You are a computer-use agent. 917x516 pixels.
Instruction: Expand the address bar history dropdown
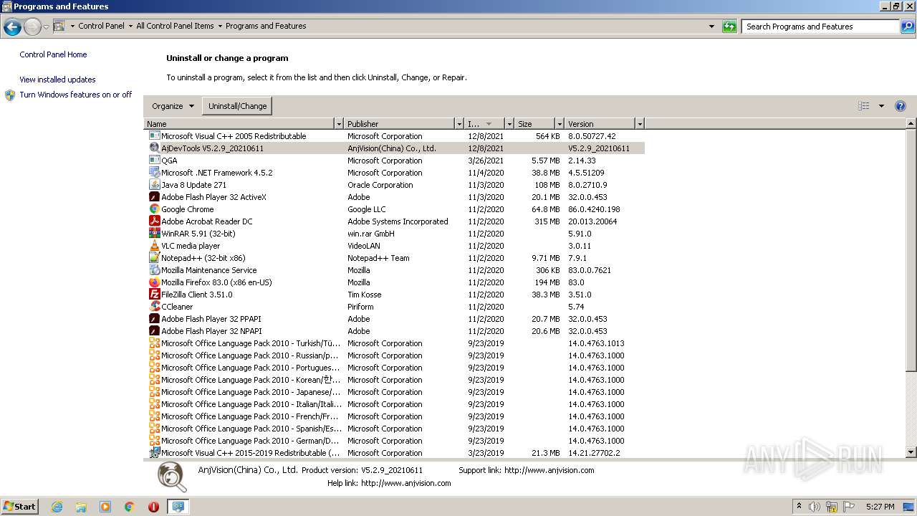click(x=711, y=27)
